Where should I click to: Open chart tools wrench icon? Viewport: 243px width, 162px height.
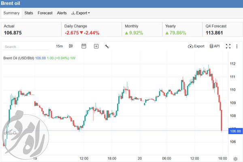pyautogui.click(x=107, y=46)
